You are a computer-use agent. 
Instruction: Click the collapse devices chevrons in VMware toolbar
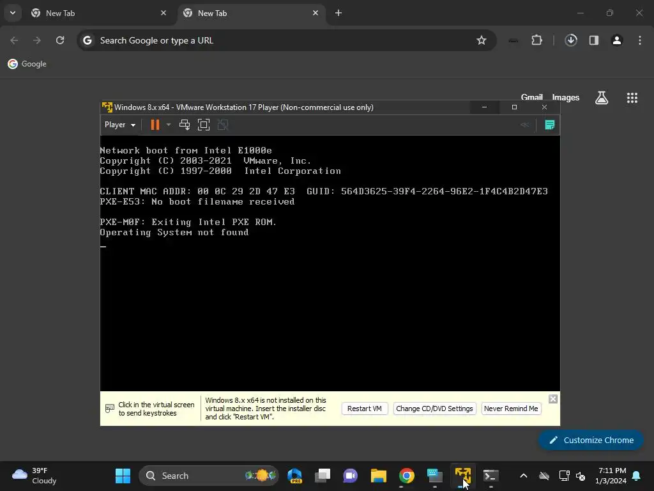point(525,125)
